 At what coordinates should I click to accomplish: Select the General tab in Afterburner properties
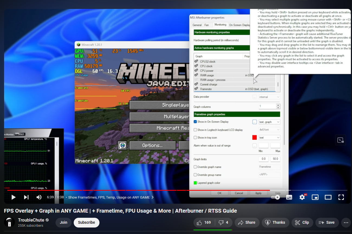[197, 25]
